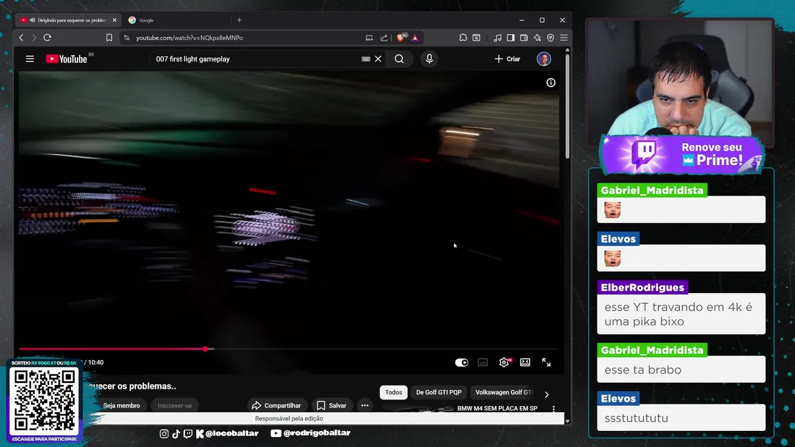Open the YouTube account avatar menu

tap(543, 59)
